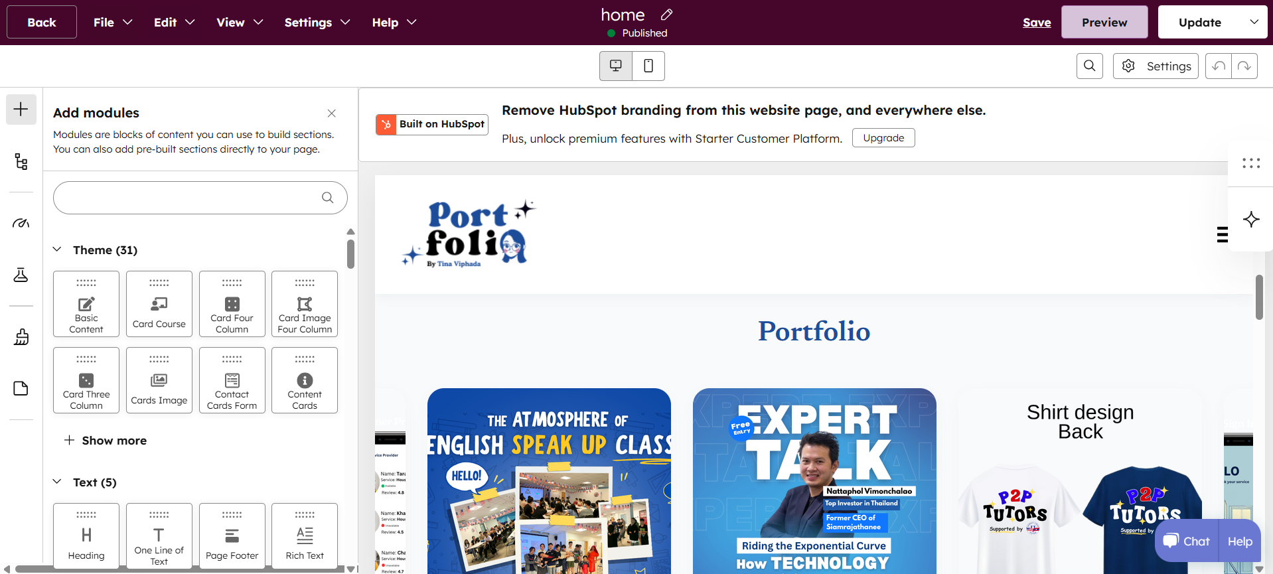Add the Basic Content module
The height and width of the screenshot is (574, 1273).
86,304
